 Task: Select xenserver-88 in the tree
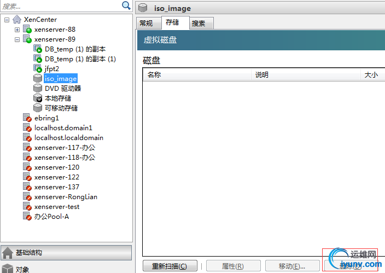coord(55,30)
